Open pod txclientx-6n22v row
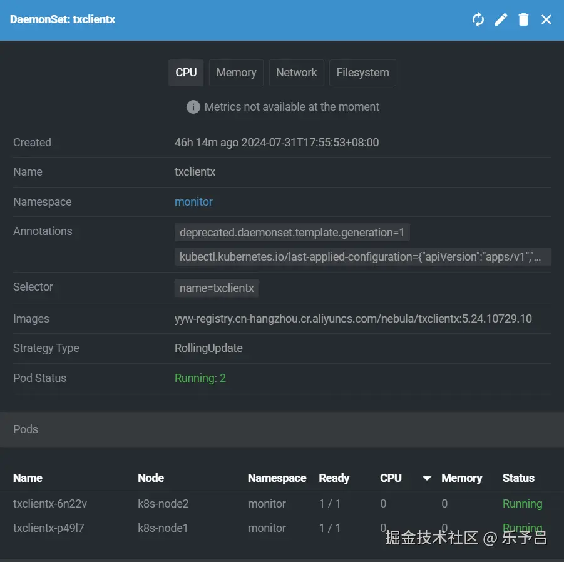The image size is (564, 562). [50, 504]
